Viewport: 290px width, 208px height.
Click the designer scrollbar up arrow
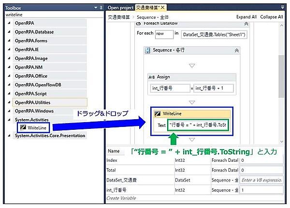tap(281, 25)
